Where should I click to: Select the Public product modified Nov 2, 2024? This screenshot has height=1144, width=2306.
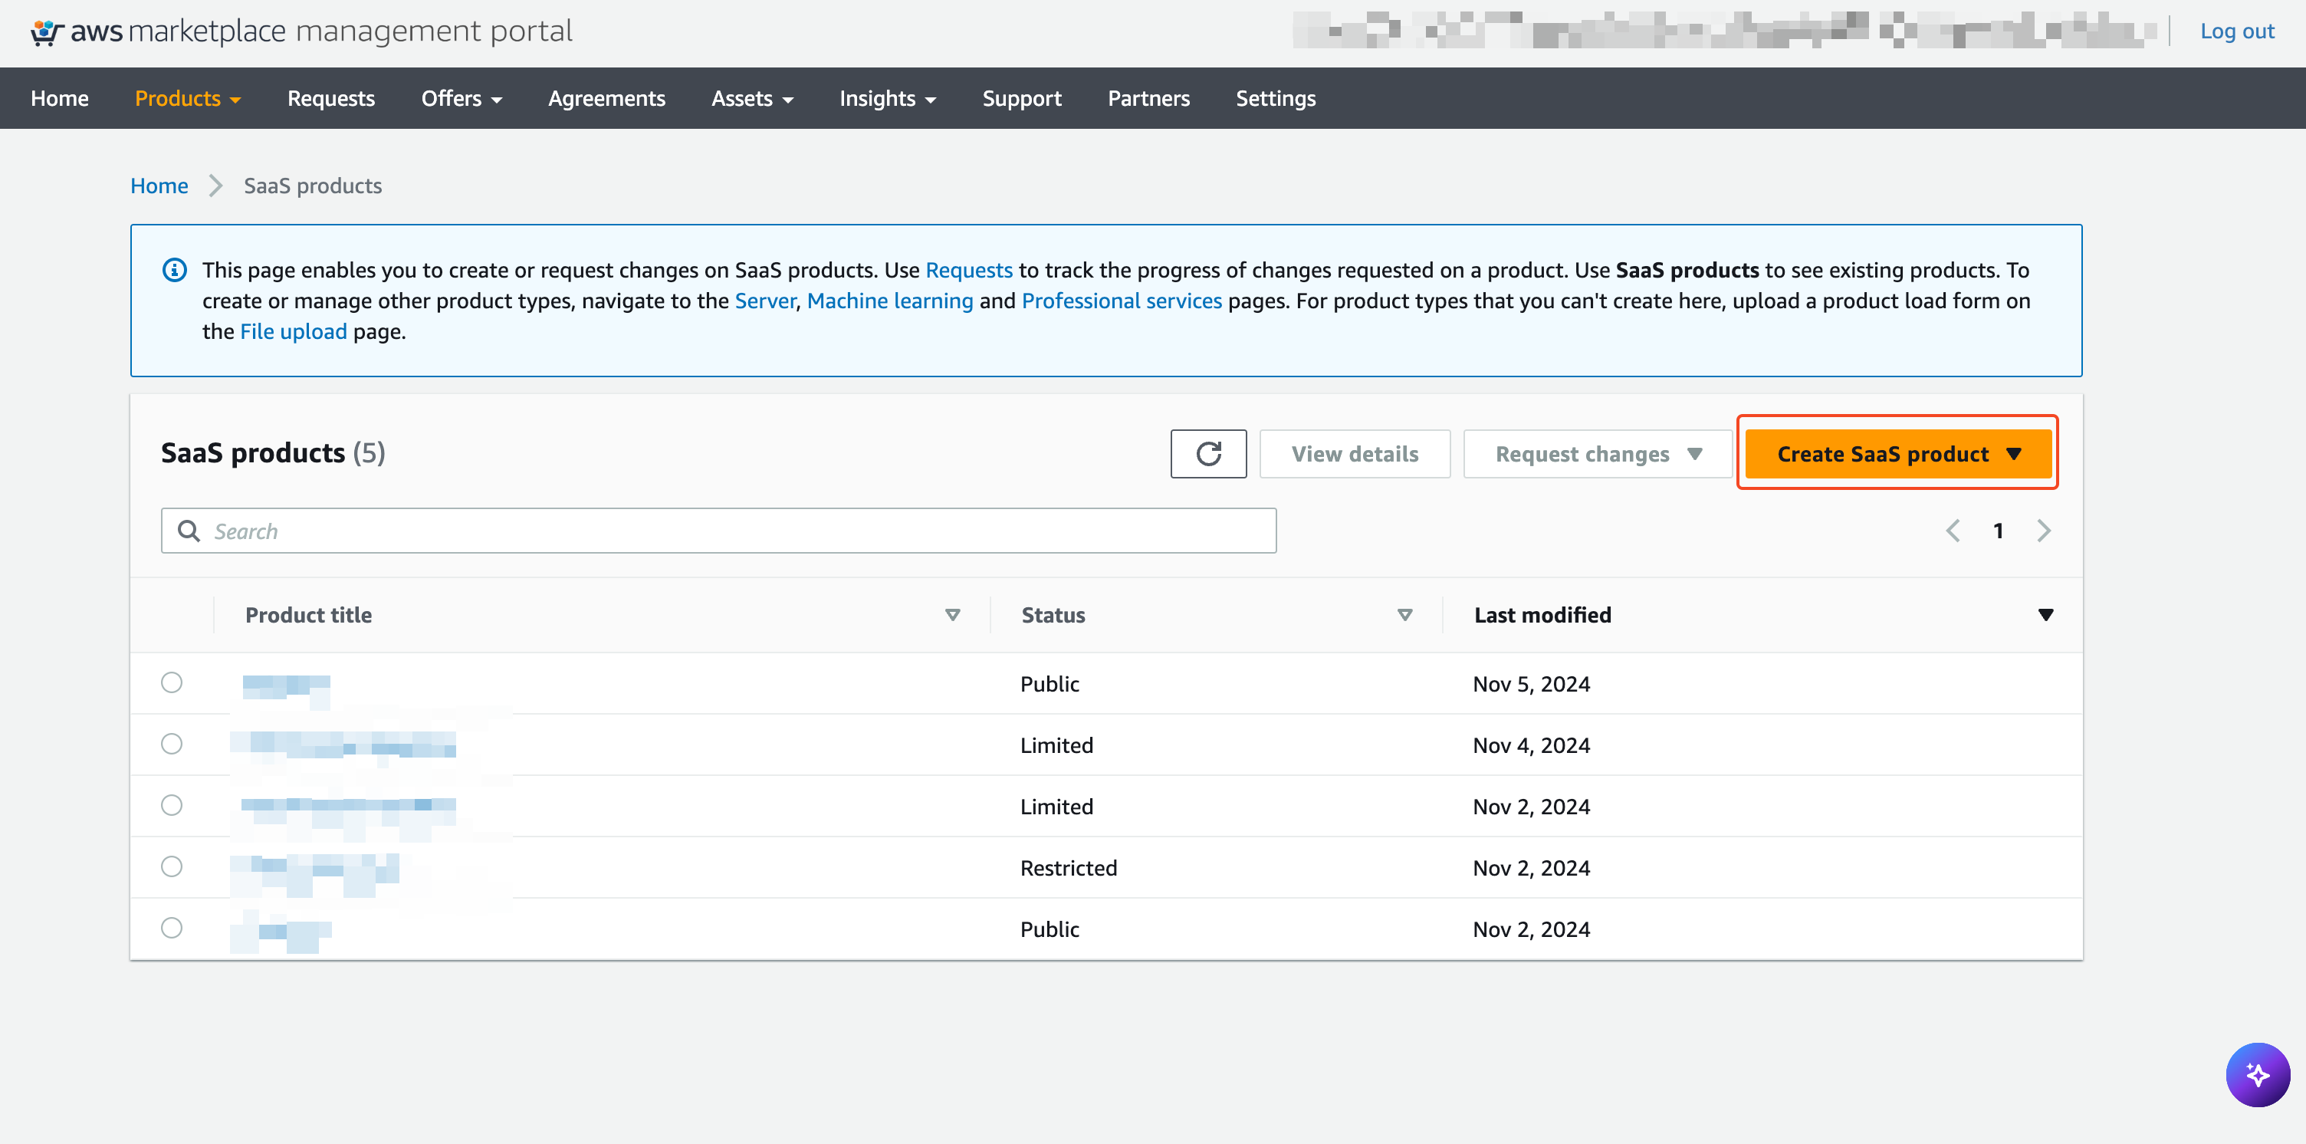pos(172,927)
